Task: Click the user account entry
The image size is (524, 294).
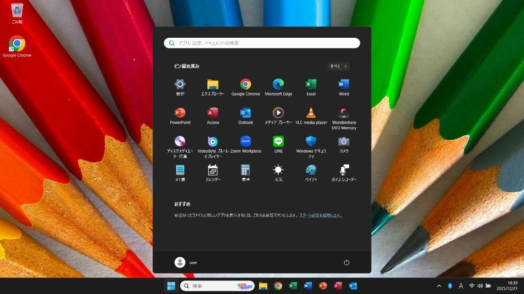Action: click(186, 262)
